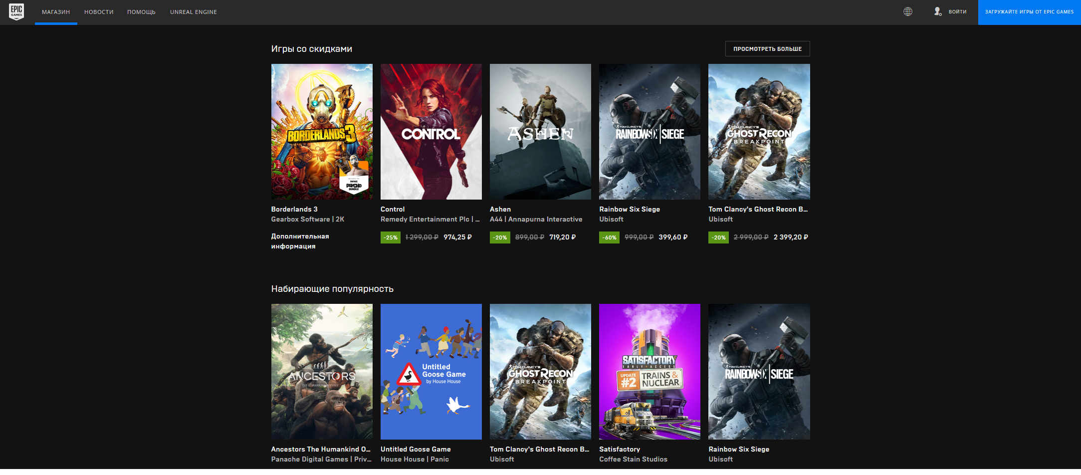Click Ancestors The Humankind title text
1081x475 pixels.
pos(321,449)
